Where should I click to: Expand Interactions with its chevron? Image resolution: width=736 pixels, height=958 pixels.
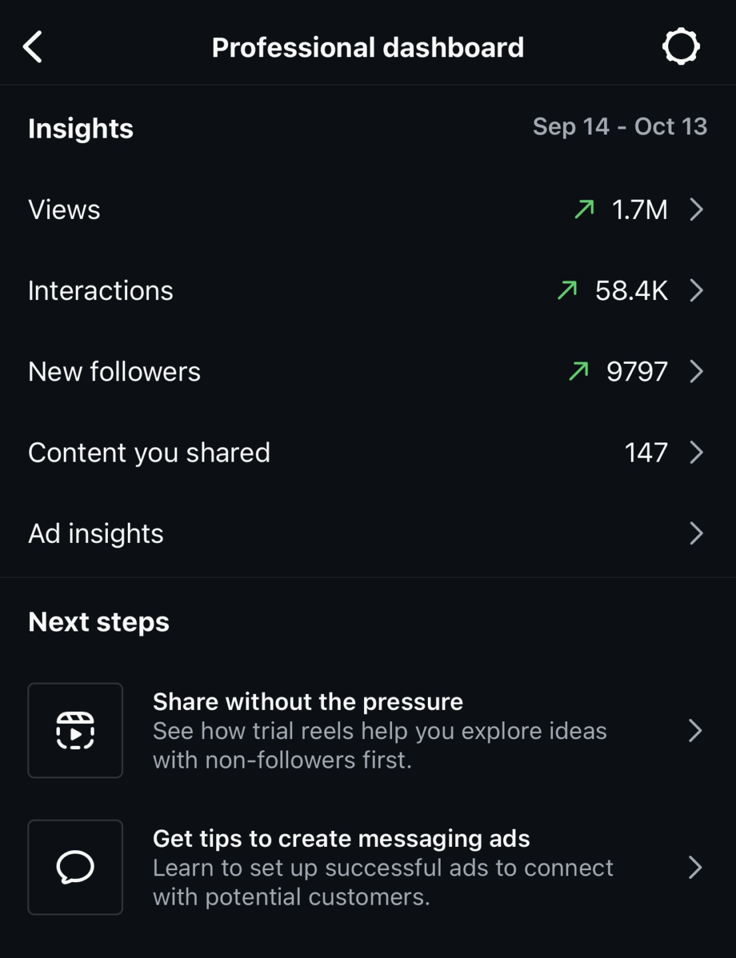(x=696, y=290)
